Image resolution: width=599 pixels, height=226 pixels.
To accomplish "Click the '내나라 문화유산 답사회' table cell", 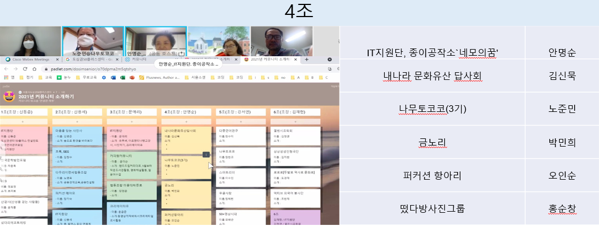I will click(432, 76).
